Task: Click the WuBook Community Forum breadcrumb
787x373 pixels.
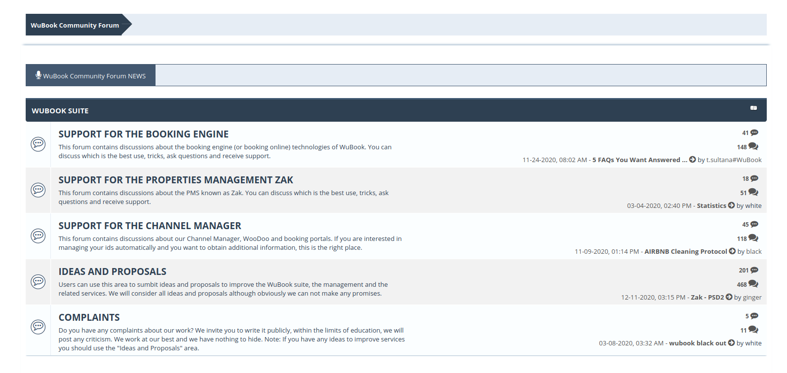Action: 75,25
